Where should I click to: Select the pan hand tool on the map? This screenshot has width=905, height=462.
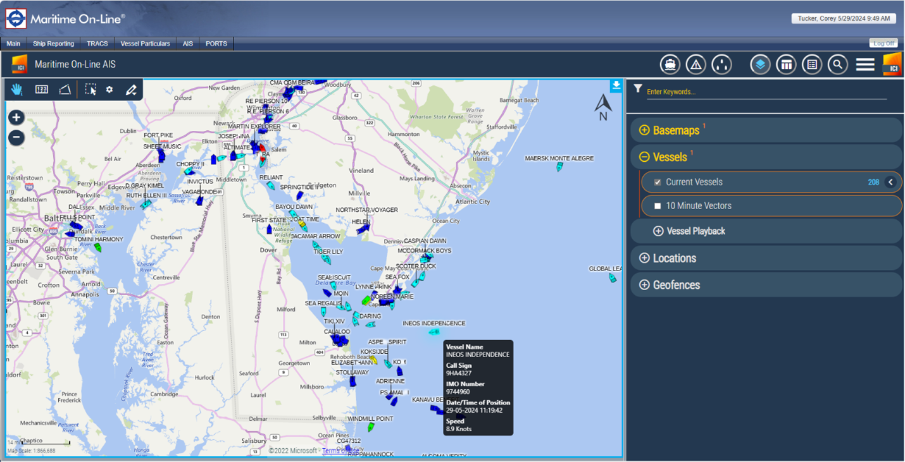tap(16, 89)
